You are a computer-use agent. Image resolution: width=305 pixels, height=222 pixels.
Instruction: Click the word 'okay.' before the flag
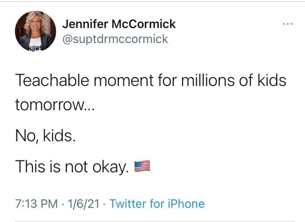tap(111, 167)
